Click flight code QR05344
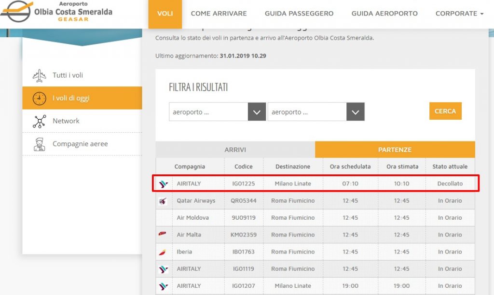 tap(244, 201)
